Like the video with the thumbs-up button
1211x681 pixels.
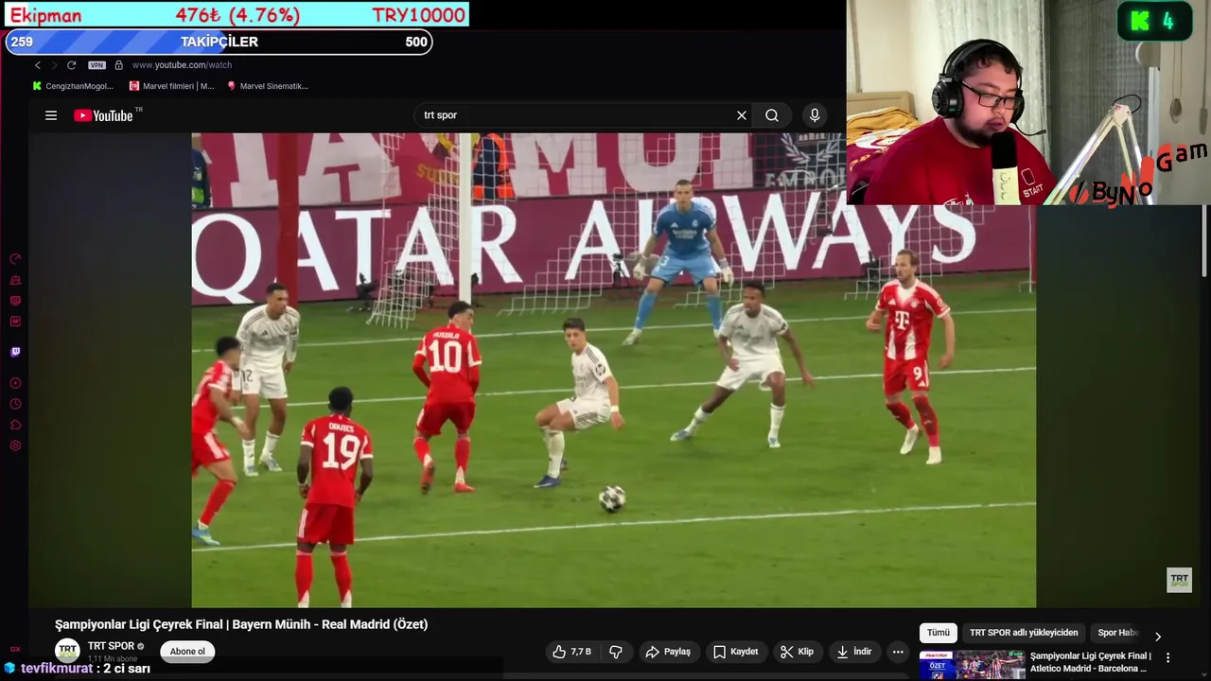tap(571, 652)
